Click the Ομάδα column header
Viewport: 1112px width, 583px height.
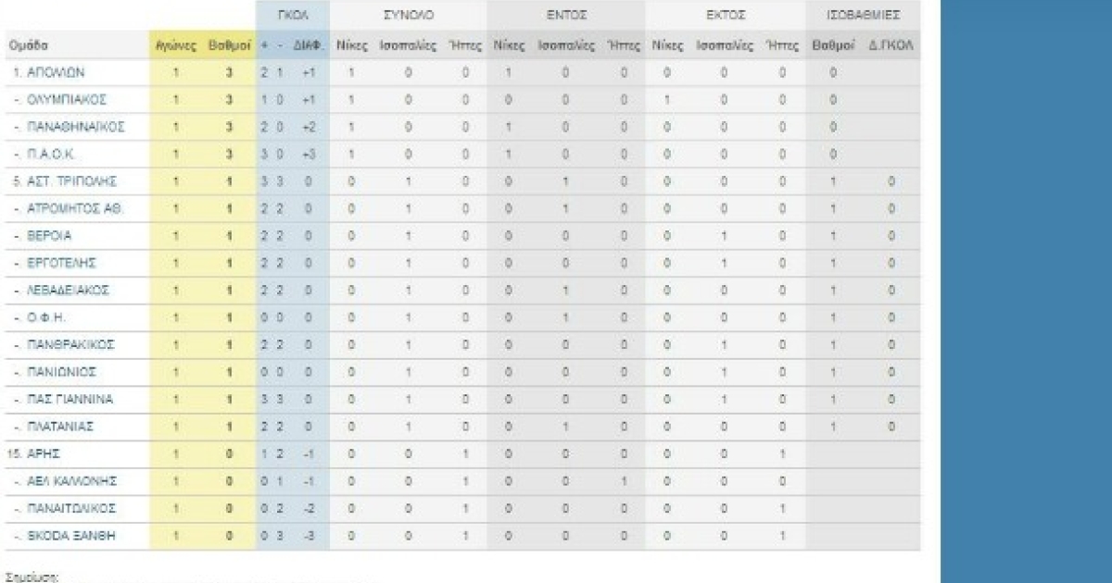click(x=29, y=45)
